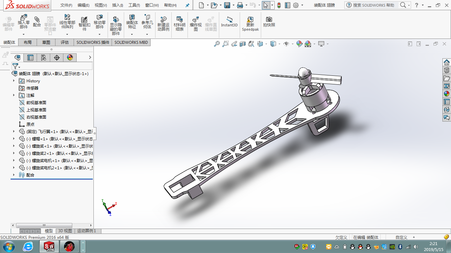Click the 更新 Speedpak tool
Screen dimensions: 451x253
tap(250, 23)
